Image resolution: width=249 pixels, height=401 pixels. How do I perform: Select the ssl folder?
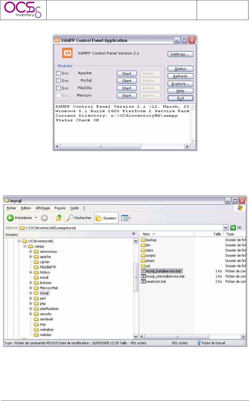point(146,266)
